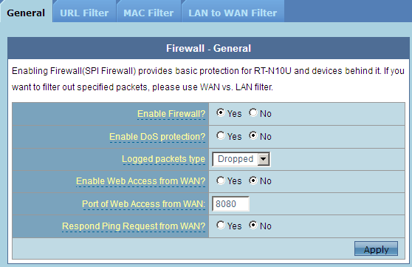Choose No for Web Access from WAN
This screenshot has height=267, width=412.
pyautogui.click(x=253, y=180)
